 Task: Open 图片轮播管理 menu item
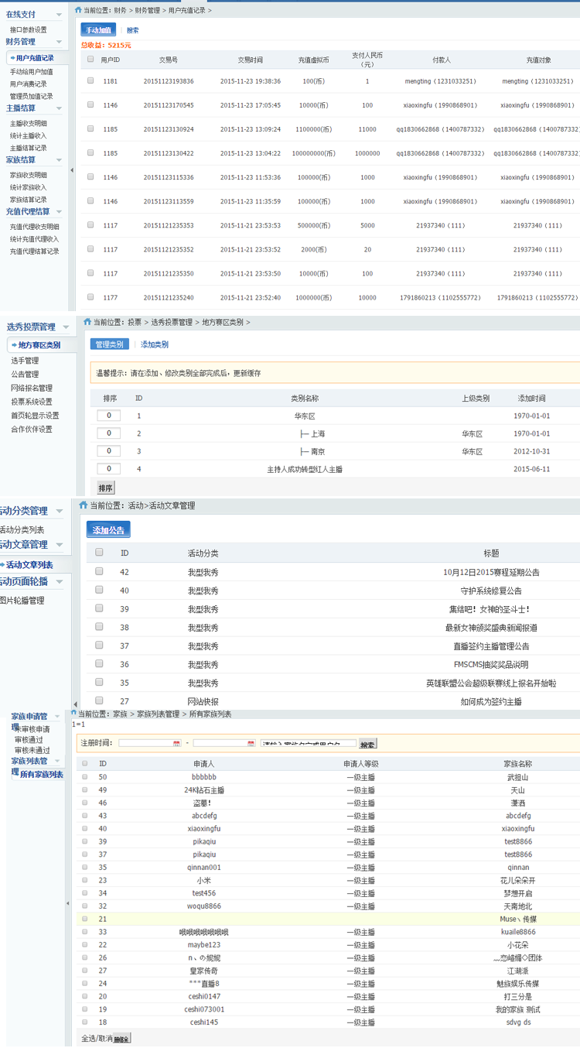[x=22, y=600]
